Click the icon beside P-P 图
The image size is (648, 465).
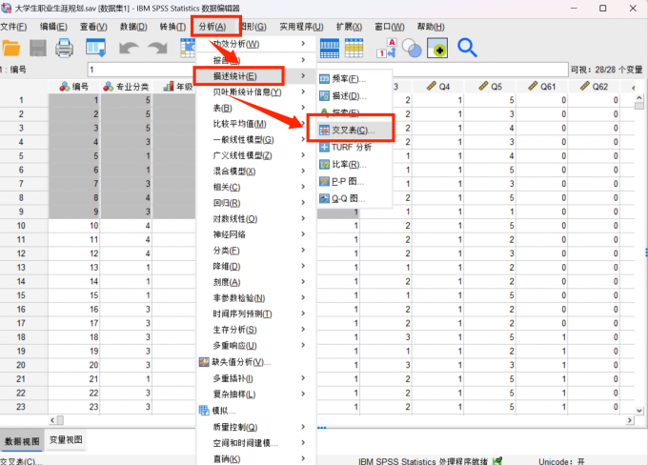324,181
